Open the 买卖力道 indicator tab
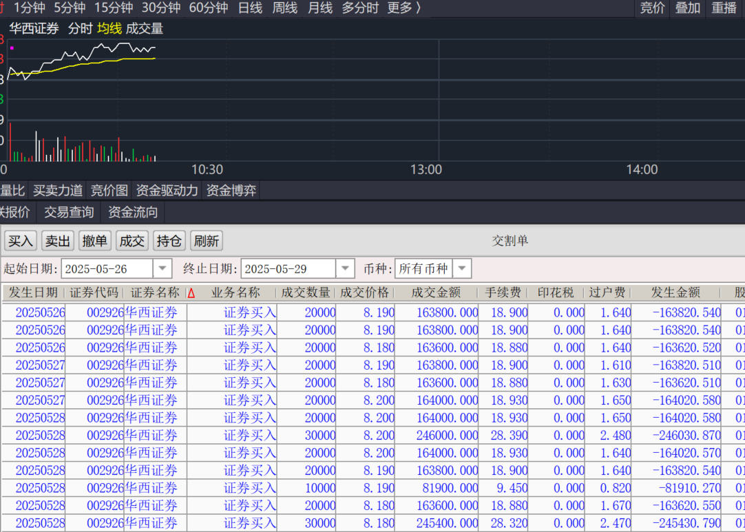 coord(57,191)
